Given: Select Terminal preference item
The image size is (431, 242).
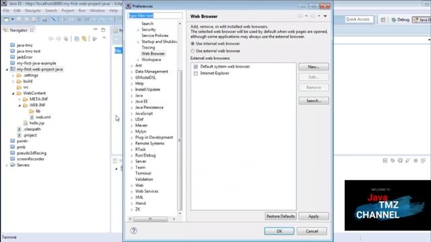Looking at the screenshot, I should 143,173.
